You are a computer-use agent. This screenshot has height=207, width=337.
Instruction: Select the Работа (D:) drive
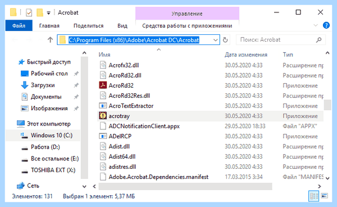[45, 147]
